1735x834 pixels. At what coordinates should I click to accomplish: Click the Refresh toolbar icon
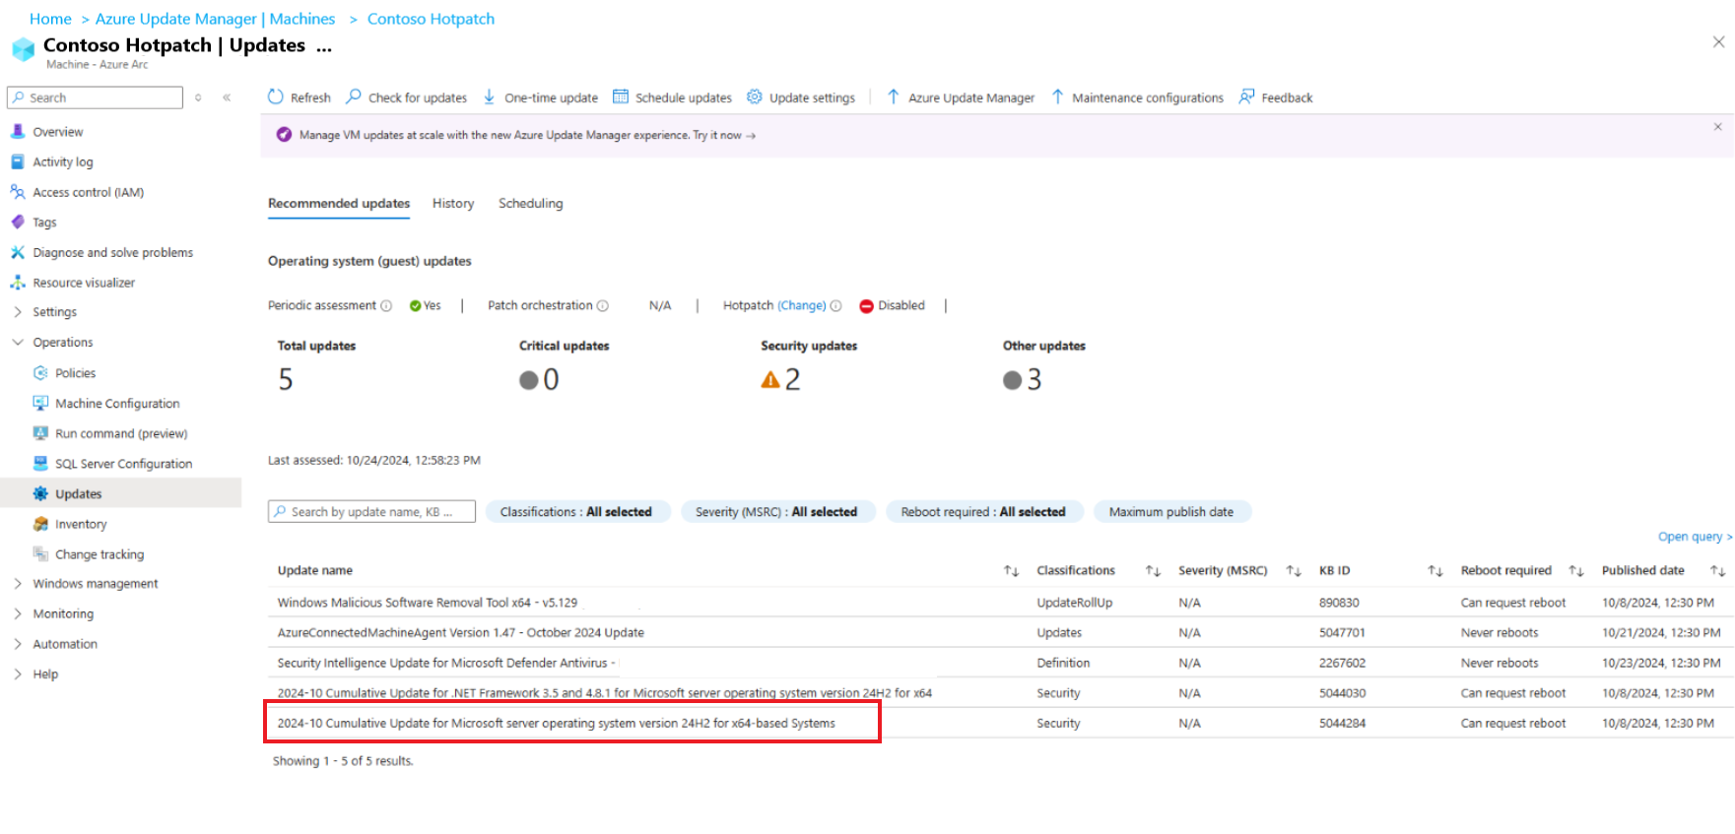(276, 96)
